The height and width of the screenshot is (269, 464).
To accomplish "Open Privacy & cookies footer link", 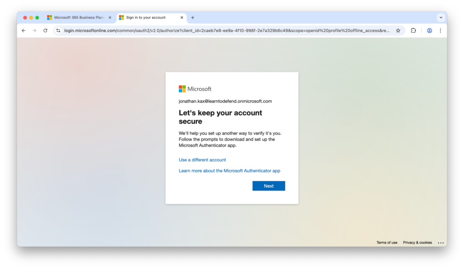I will click(x=417, y=243).
